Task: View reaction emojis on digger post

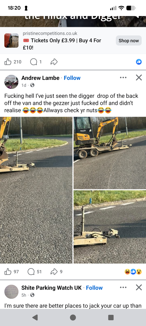Action: click(x=133, y=271)
